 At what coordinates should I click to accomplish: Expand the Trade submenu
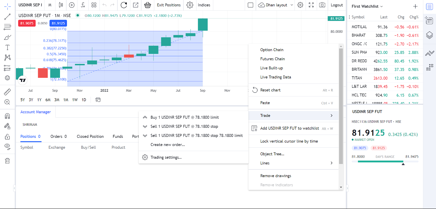293,115
